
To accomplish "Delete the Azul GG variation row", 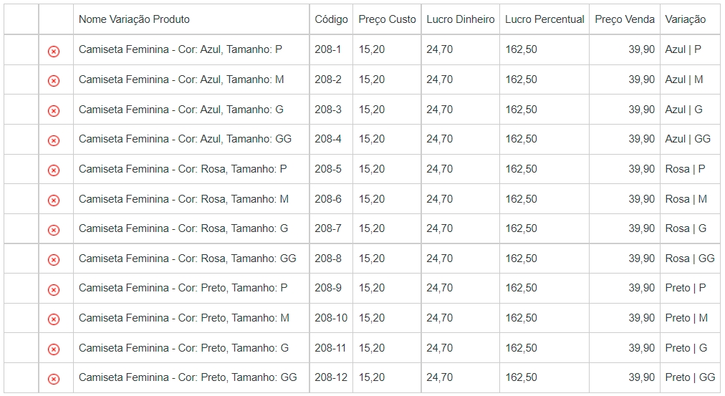I will [x=53, y=140].
